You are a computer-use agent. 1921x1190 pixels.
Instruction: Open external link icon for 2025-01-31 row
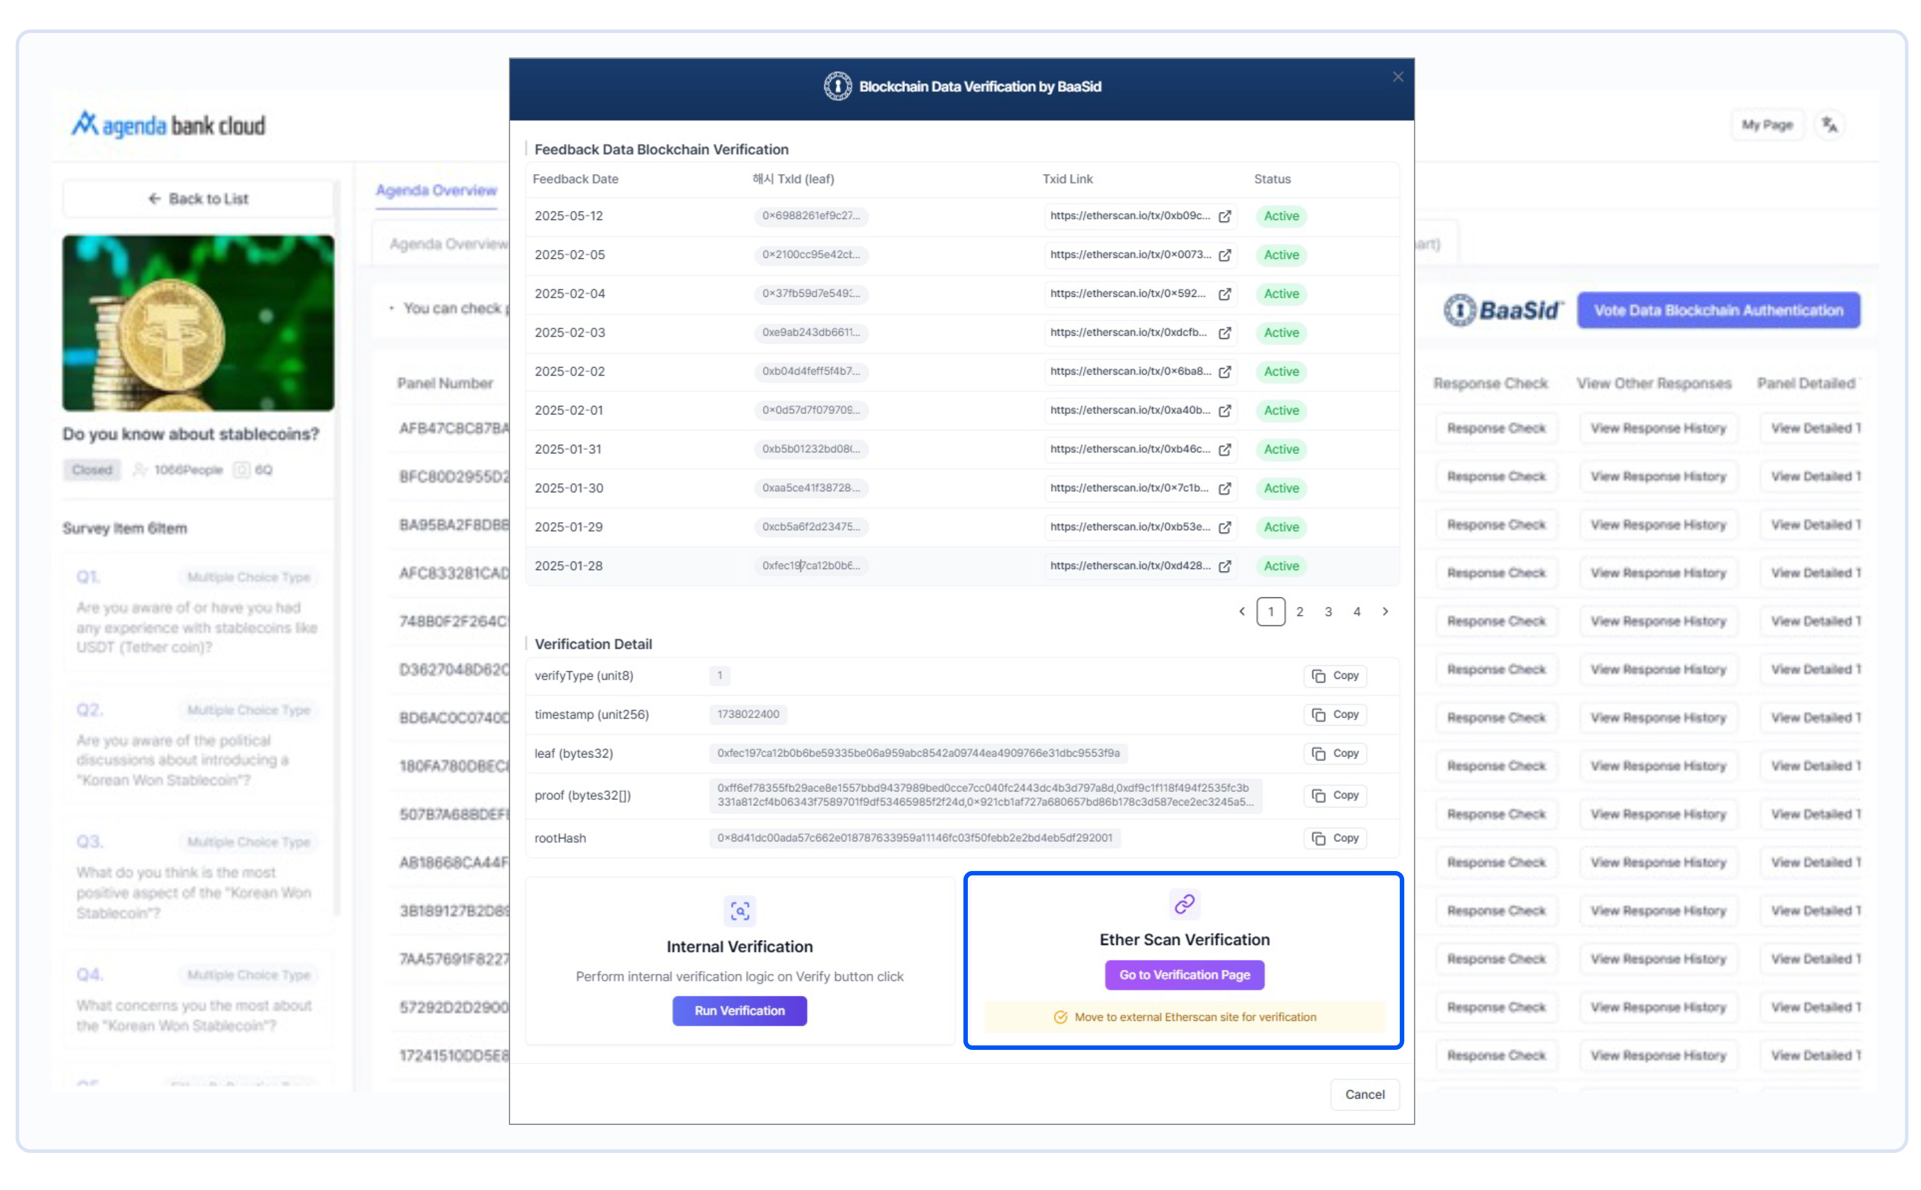pyautogui.click(x=1224, y=449)
